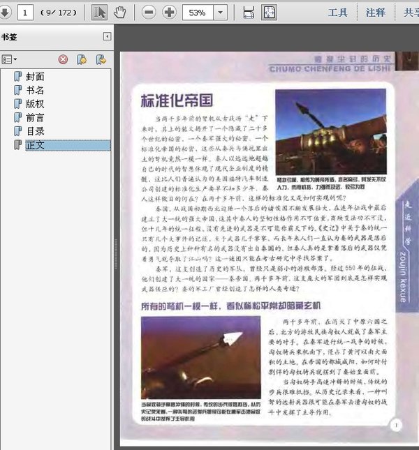Jump to the 目录 bookmark
The width and height of the screenshot is (419, 450).
pyautogui.click(x=35, y=131)
